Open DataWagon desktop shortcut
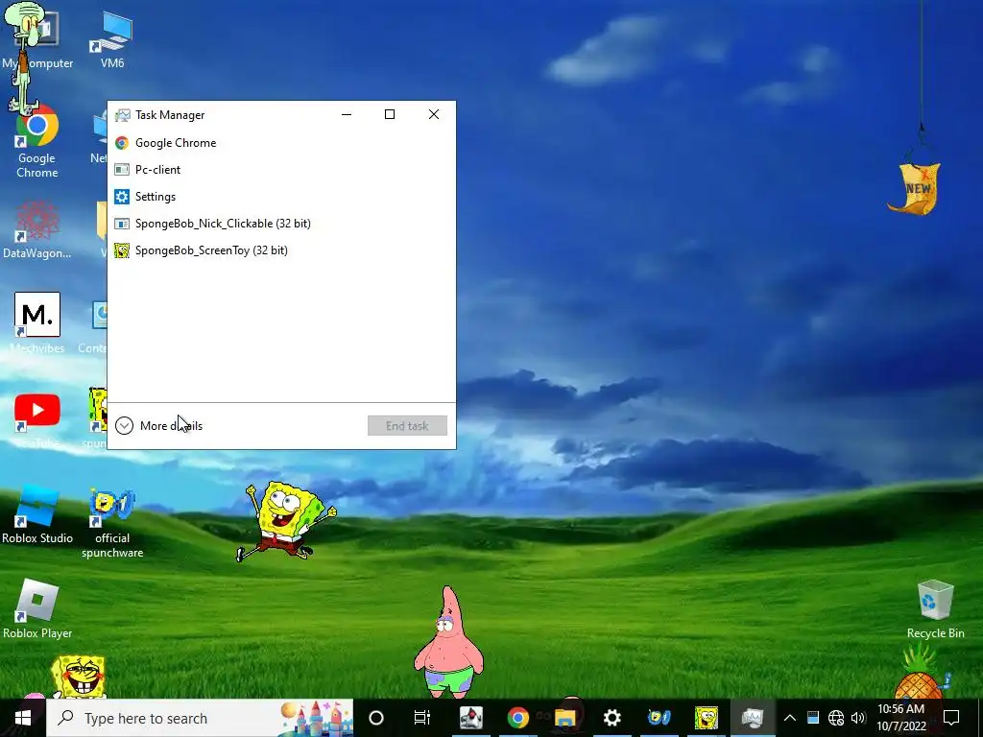This screenshot has width=983, height=737. pos(37,230)
